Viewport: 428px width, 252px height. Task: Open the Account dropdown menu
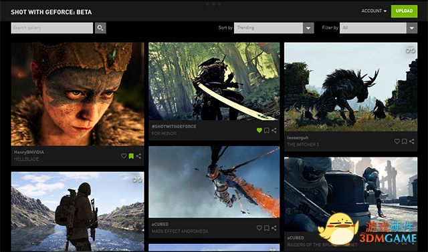[x=374, y=11]
